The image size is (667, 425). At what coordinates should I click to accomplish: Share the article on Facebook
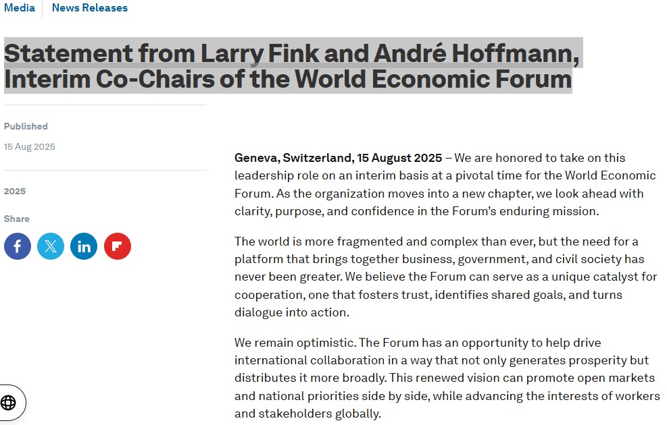tap(18, 246)
